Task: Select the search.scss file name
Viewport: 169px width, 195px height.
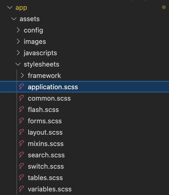Action: (46, 155)
